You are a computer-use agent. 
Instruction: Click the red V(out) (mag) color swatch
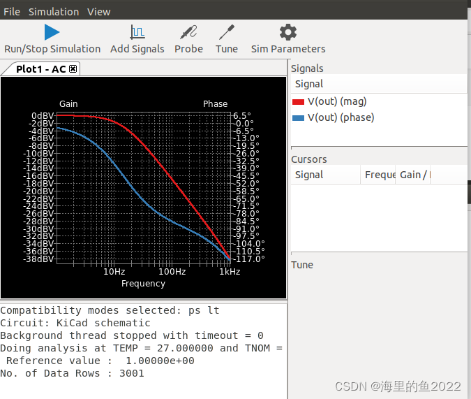click(x=298, y=102)
